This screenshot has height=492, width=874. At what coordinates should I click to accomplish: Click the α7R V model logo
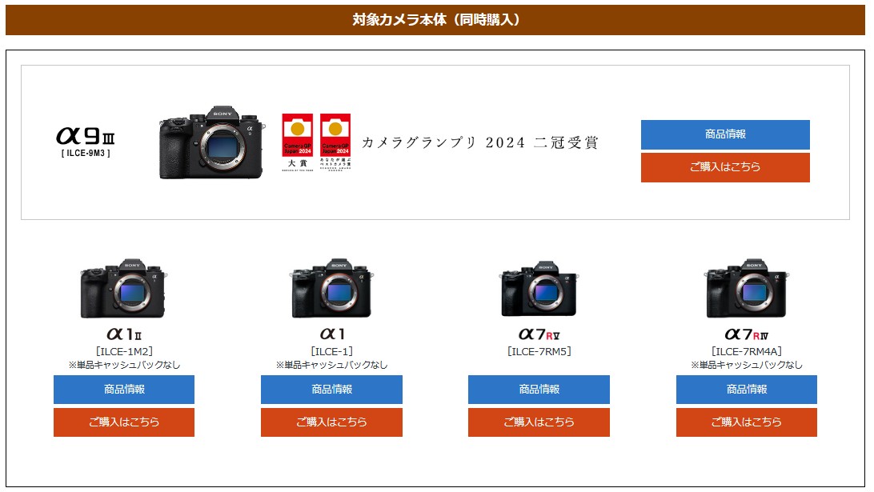[539, 334]
